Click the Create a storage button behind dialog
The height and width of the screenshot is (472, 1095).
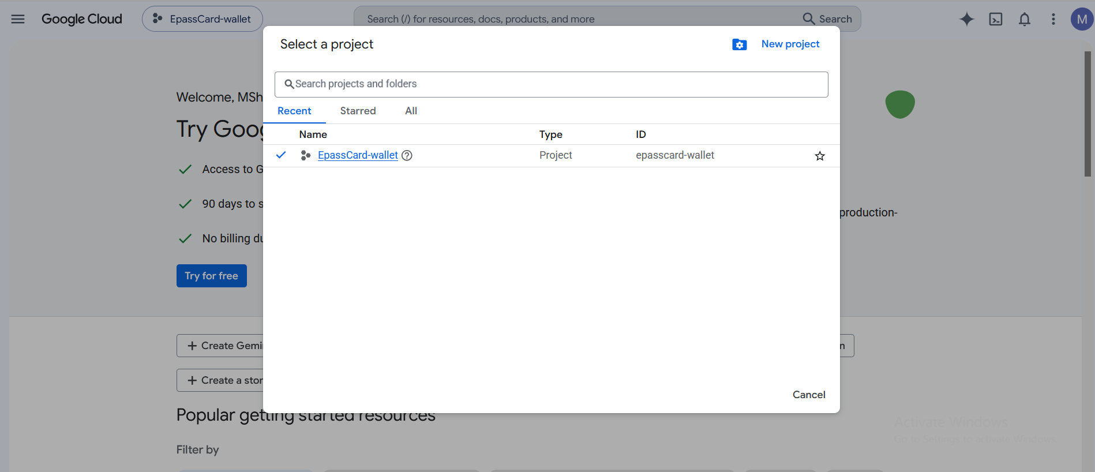[220, 380]
